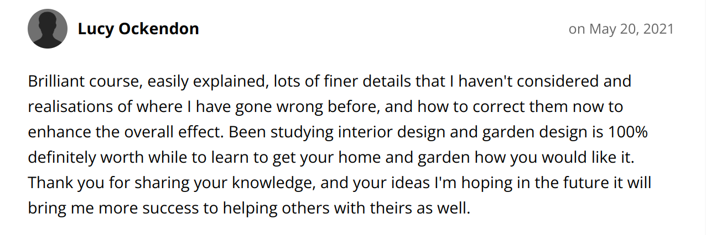Select the text "enhance the overall effect"

pos(125,132)
